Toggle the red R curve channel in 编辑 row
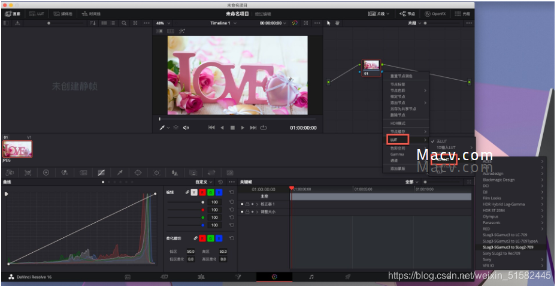 (202, 192)
